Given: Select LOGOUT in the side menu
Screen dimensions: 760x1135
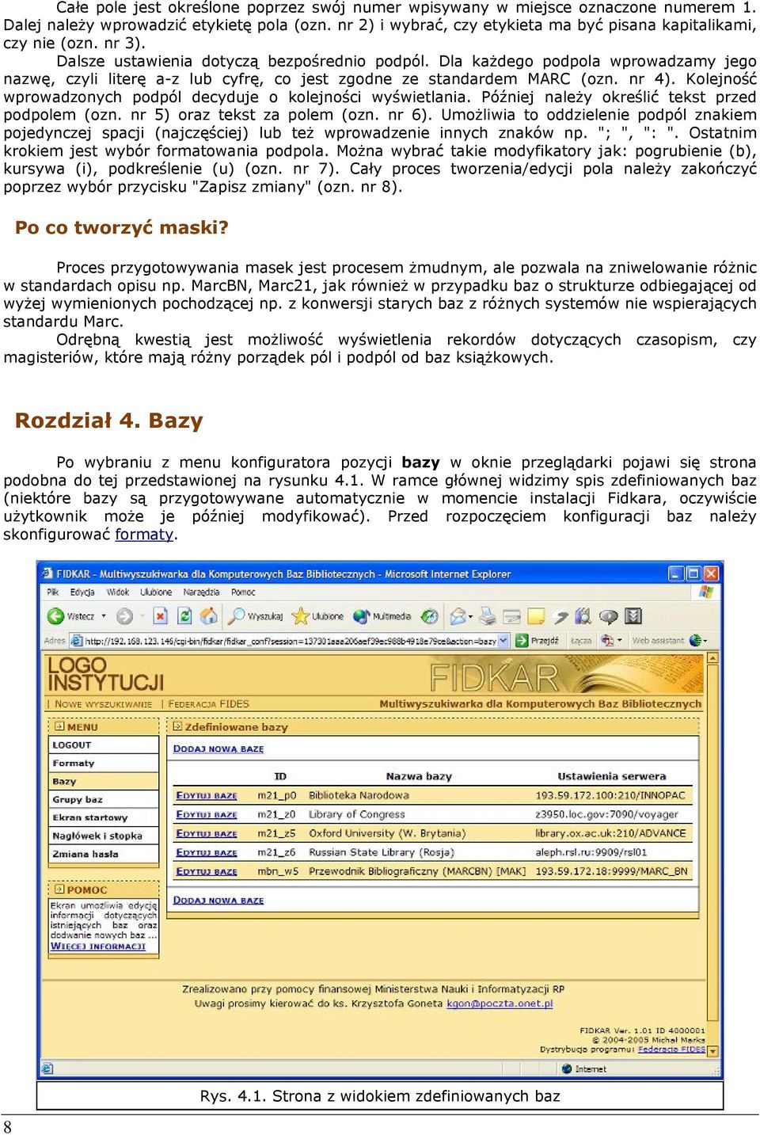Looking at the screenshot, I should pyautogui.click(x=103, y=745).
